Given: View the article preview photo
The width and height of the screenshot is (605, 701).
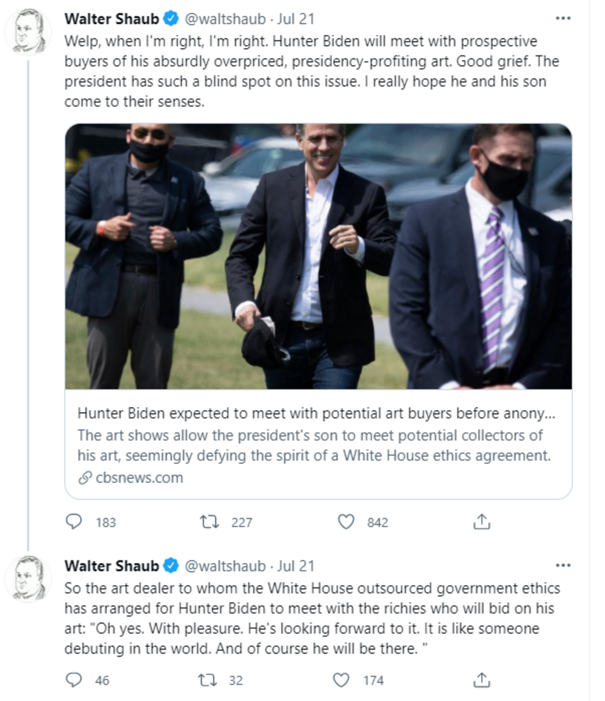Looking at the screenshot, I should pyautogui.click(x=318, y=256).
